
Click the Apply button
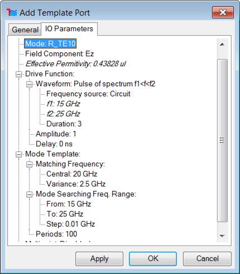click(x=99, y=259)
